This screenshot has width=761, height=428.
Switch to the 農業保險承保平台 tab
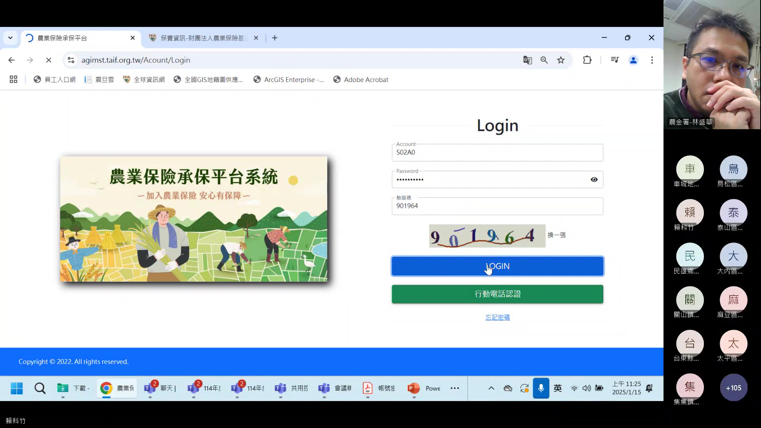point(80,38)
